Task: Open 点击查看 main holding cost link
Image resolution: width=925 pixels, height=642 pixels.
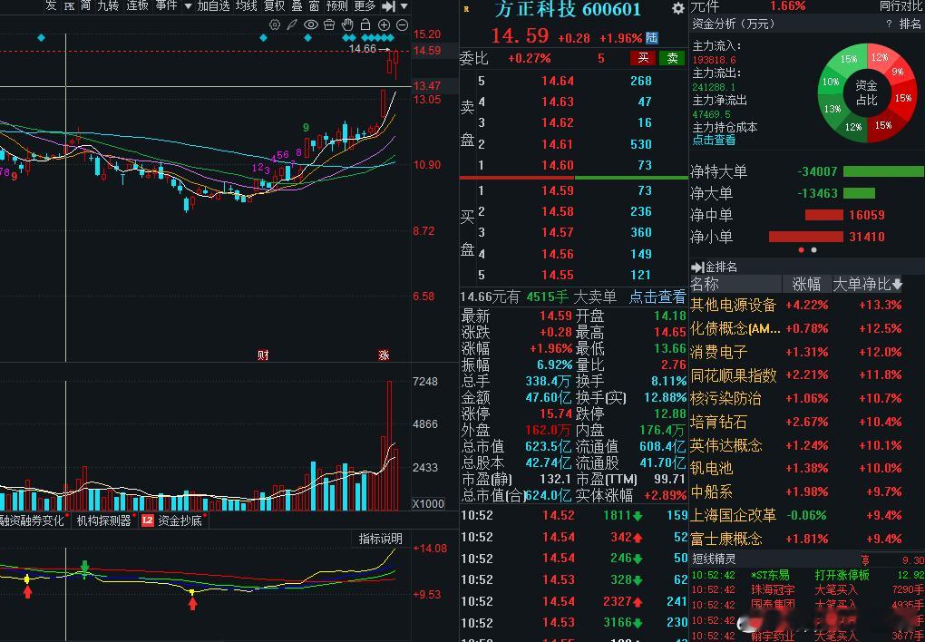Action: click(x=714, y=140)
